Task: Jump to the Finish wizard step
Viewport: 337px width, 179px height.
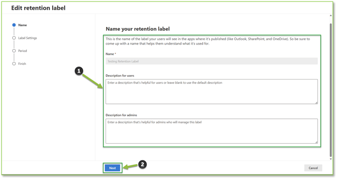Action: click(x=22, y=64)
